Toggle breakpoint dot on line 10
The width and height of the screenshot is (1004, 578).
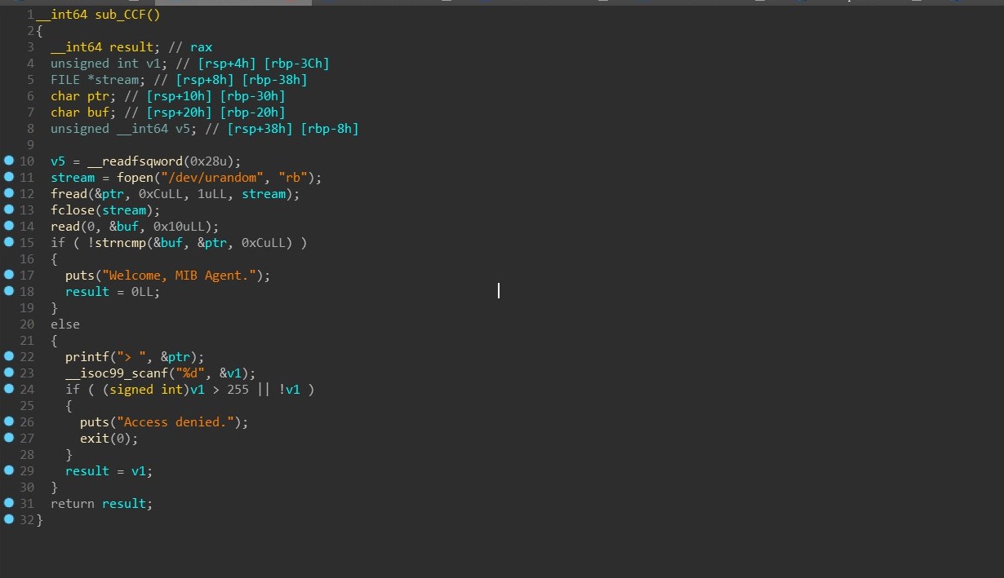pyautogui.click(x=9, y=161)
